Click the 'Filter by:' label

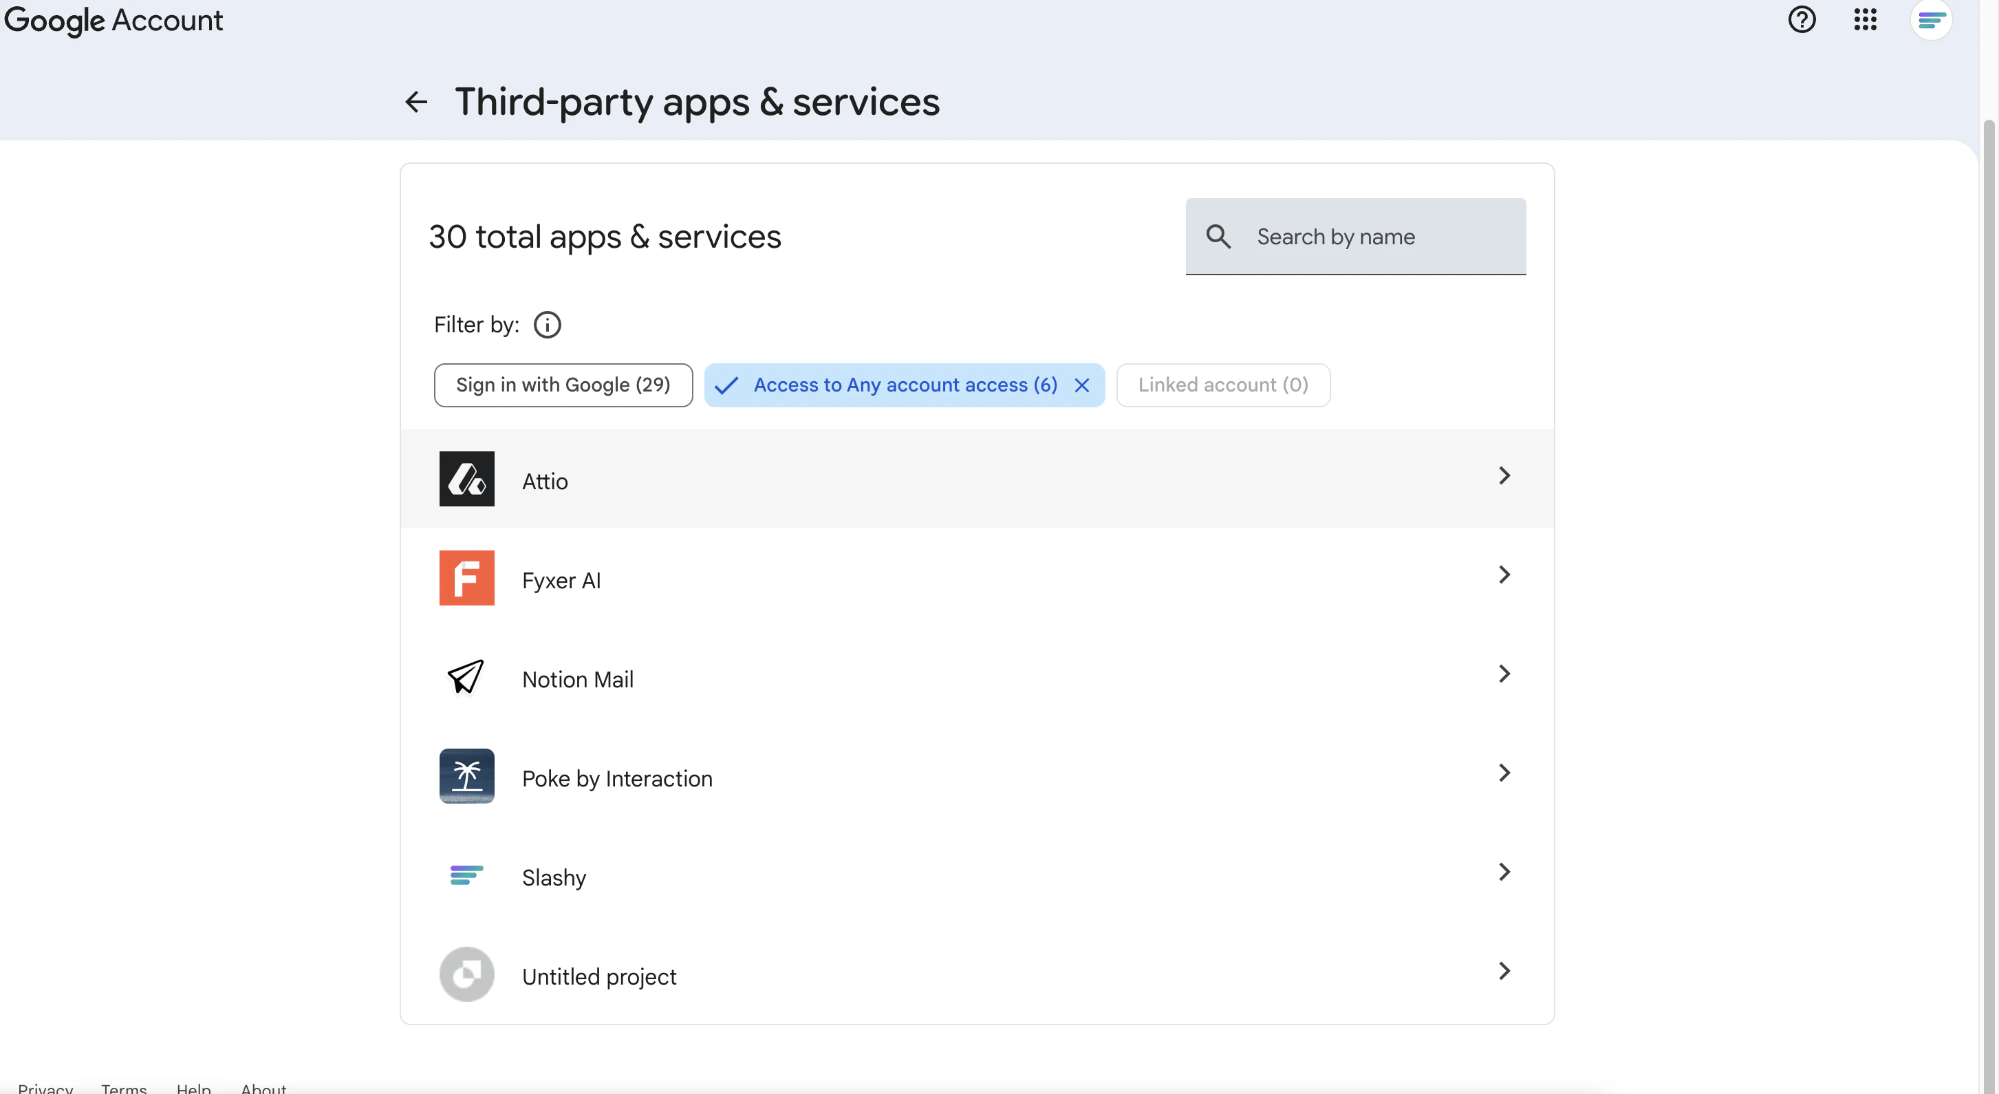coord(477,325)
